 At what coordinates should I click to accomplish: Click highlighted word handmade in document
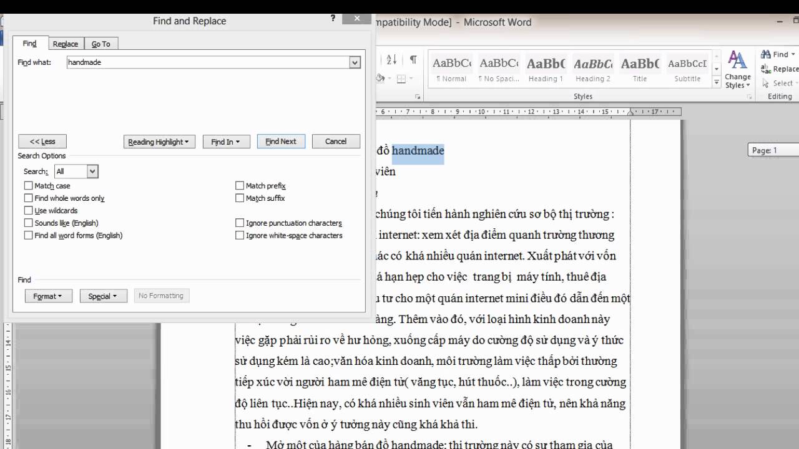(x=418, y=151)
